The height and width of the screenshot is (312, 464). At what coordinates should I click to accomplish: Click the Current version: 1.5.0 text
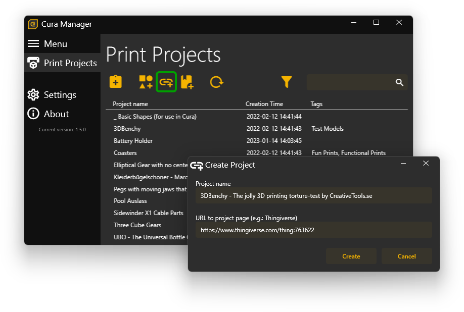point(62,129)
